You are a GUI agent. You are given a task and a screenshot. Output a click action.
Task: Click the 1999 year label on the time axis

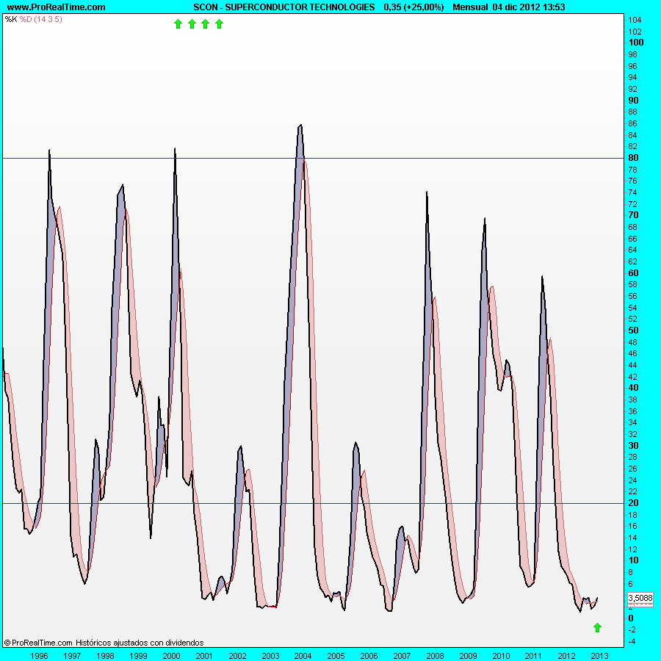tap(138, 656)
